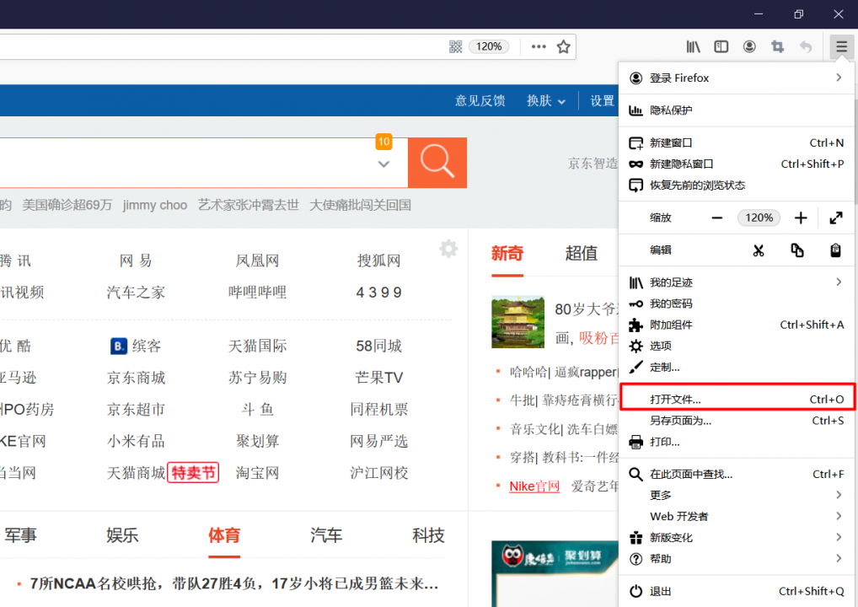Image resolution: width=858 pixels, height=607 pixels.
Task: Expand Web 开发者 submenu
Action: click(x=737, y=517)
